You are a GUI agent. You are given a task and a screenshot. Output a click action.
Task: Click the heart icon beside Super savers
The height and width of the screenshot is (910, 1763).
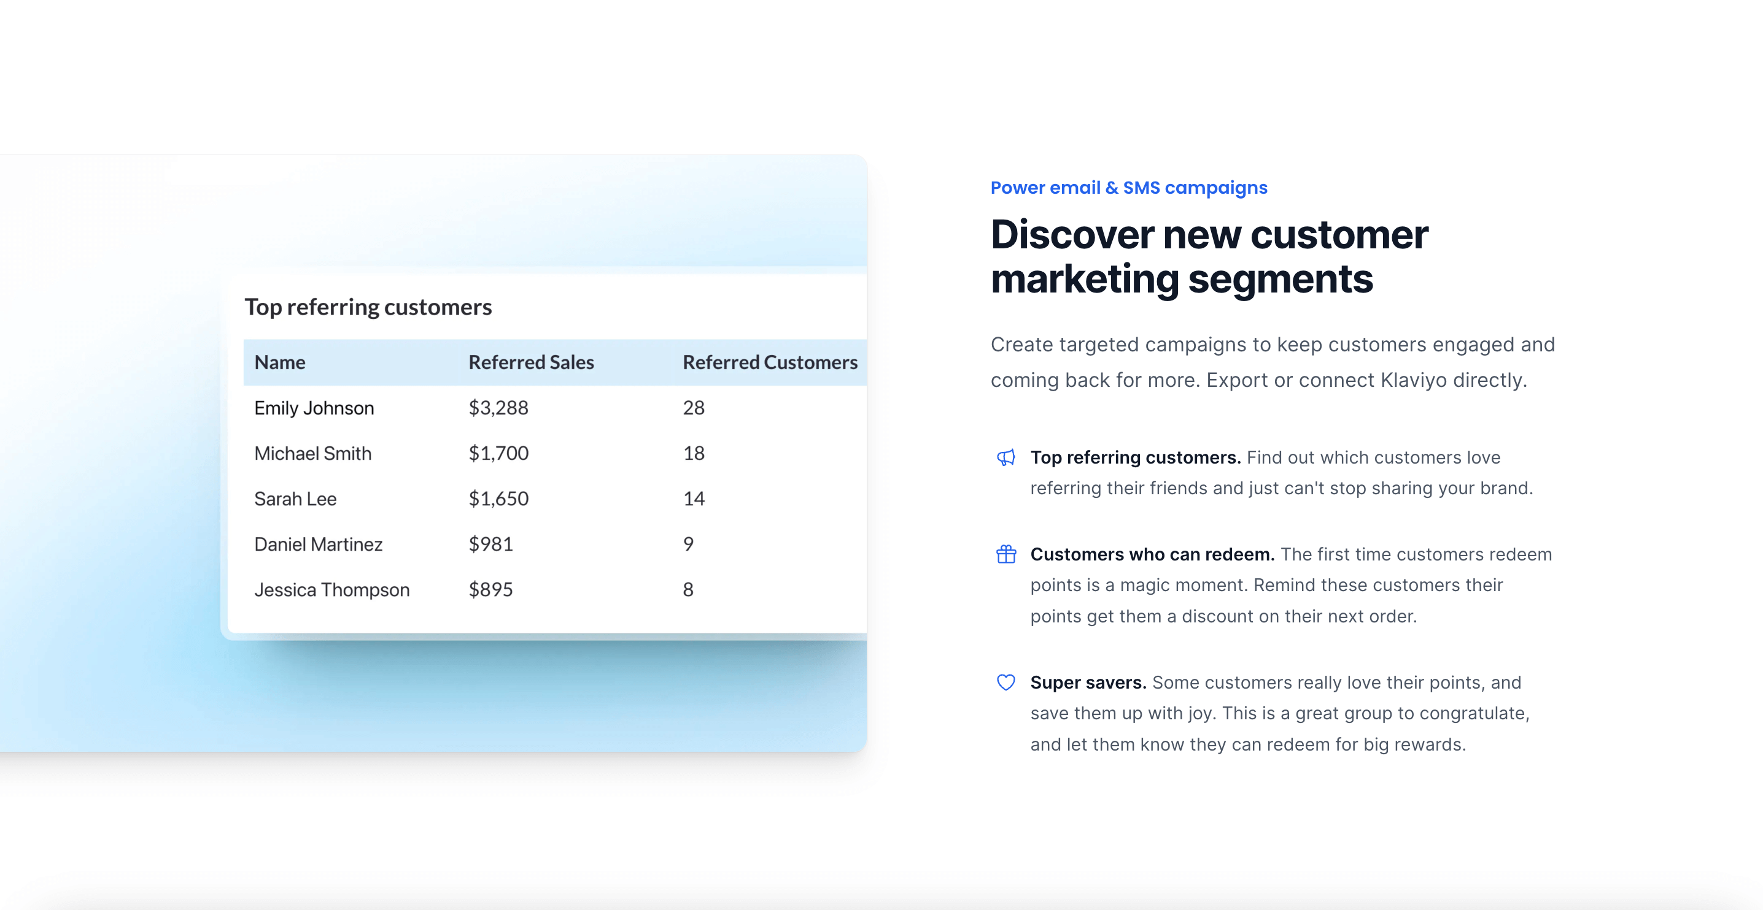pos(1005,682)
